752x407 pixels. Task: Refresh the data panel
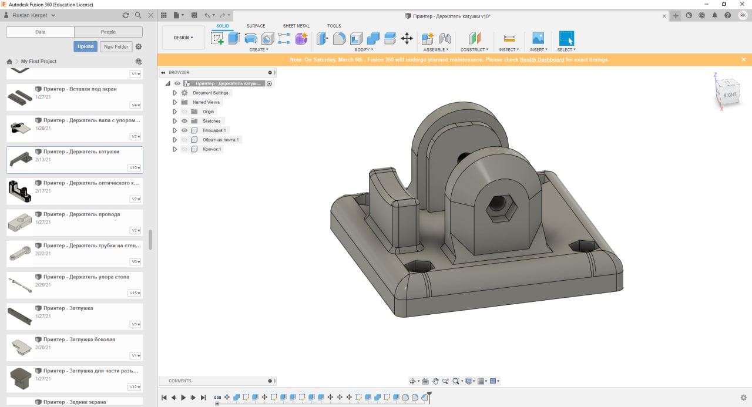pos(125,15)
